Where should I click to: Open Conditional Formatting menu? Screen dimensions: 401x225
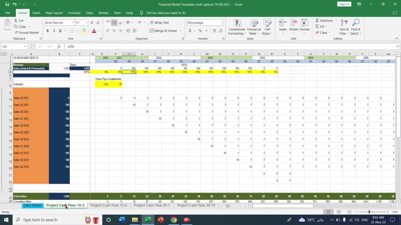(237, 27)
